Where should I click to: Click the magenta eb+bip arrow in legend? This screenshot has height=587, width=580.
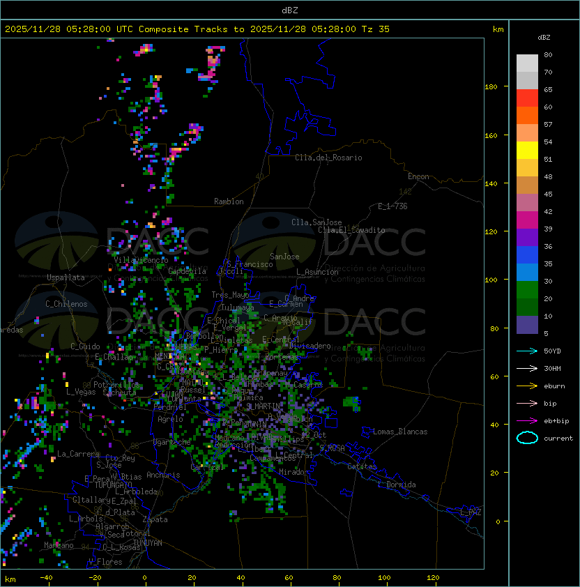(x=527, y=421)
